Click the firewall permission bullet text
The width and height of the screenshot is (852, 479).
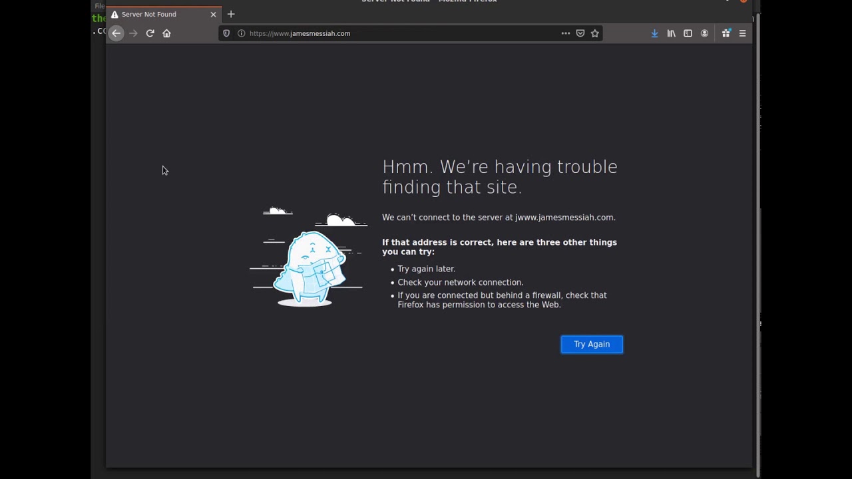[x=502, y=300]
